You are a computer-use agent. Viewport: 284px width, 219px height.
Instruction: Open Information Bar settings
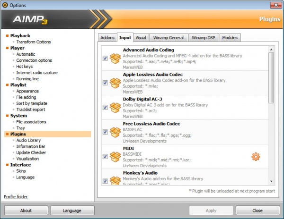(x=31, y=146)
